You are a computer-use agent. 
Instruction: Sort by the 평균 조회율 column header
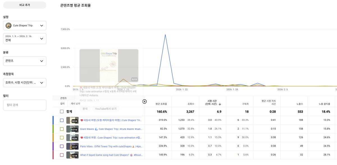(161, 104)
